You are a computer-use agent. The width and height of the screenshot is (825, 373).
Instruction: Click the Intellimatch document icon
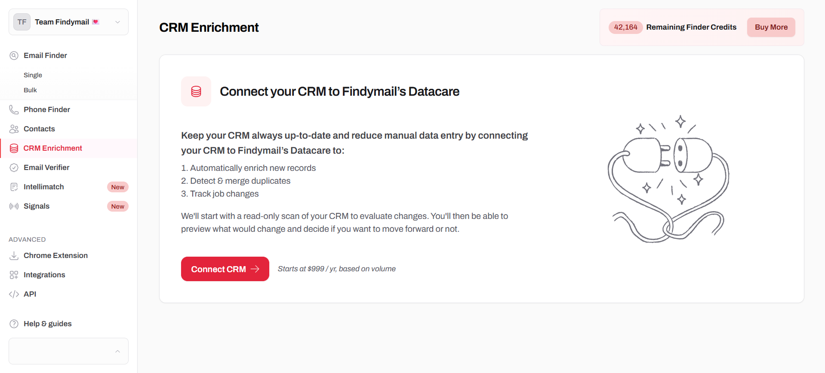click(14, 187)
